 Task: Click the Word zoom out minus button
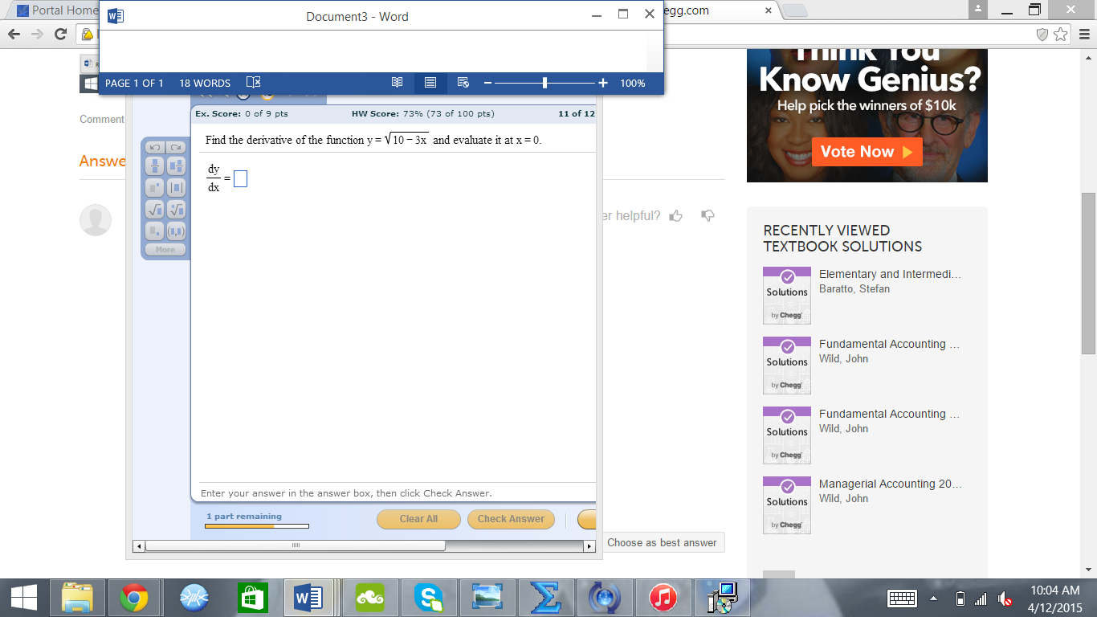click(x=487, y=83)
